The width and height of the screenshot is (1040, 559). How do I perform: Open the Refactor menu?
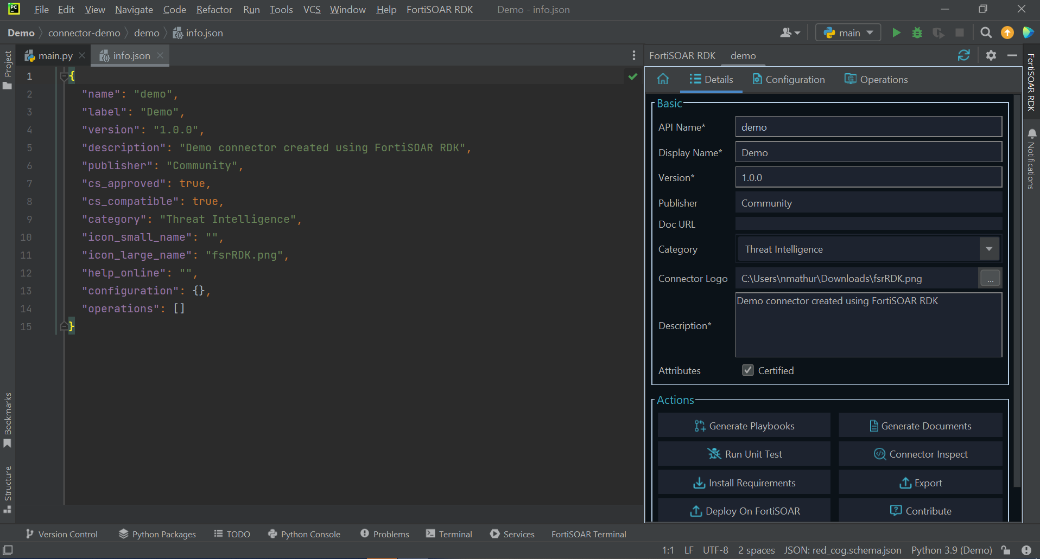pyautogui.click(x=214, y=10)
